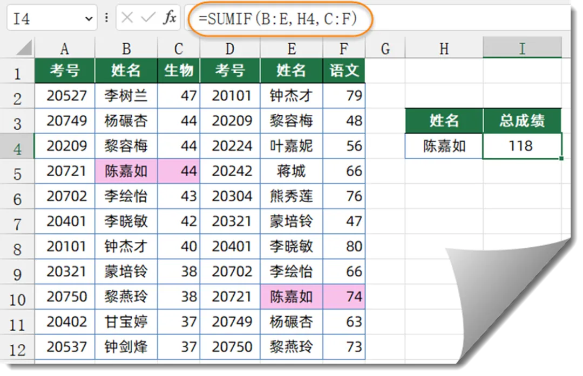The width and height of the screenshot is (583, 376).
Task: Click the 生物 header cell in column C
Action: pyautogui.click(x=179, y=70)
